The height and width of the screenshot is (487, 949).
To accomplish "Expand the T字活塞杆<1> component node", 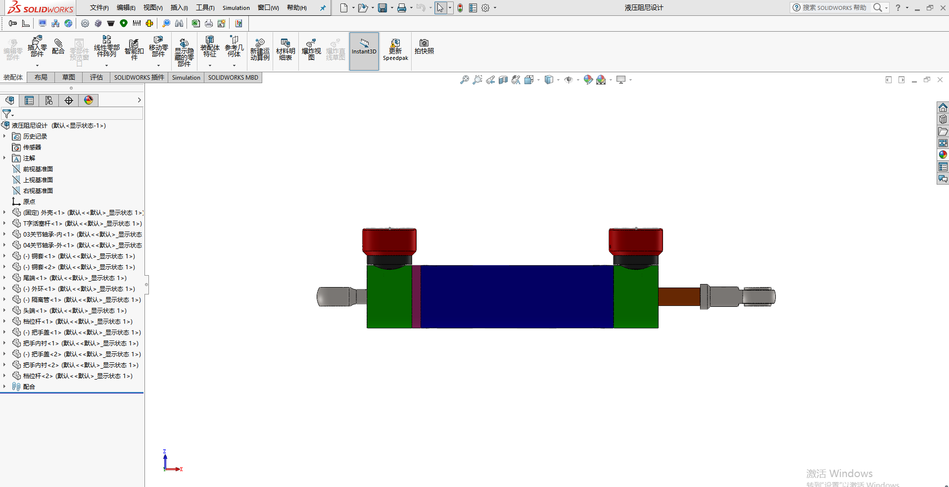I will [4, 223].
